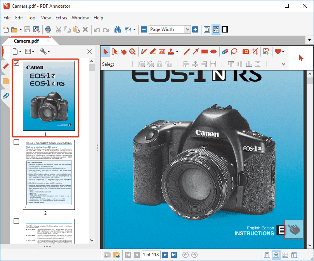Activate the Pan hand tool
Image resolution: width=314 pixels, height=261 pixels.
pyautogui.click(x=123, y=52)
